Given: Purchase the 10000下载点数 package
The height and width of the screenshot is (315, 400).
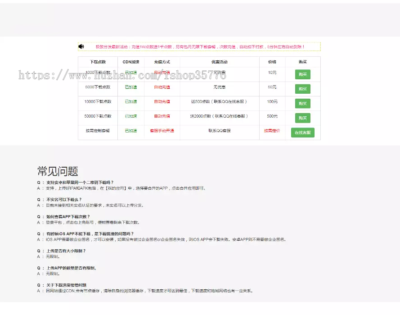Looking at the screenshot, I should click(302, 104).
